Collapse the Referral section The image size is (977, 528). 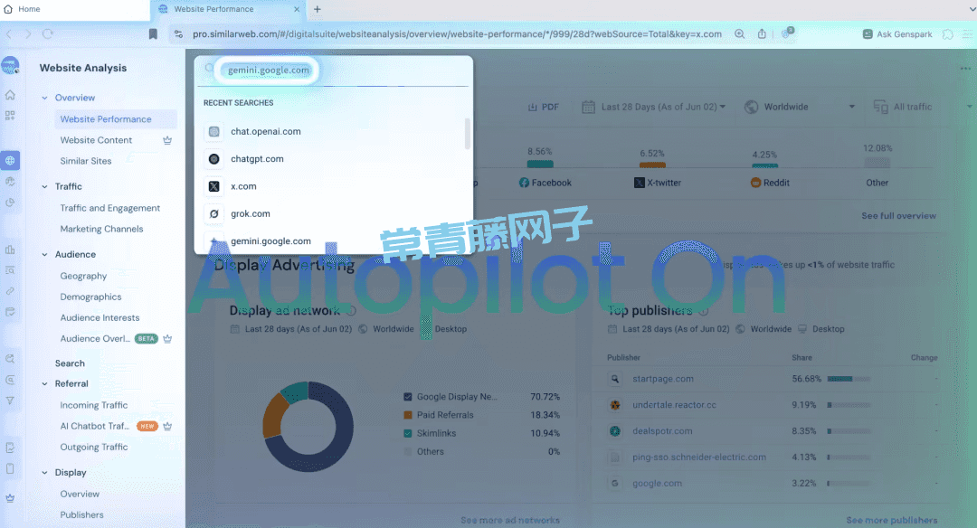(45, 384)
